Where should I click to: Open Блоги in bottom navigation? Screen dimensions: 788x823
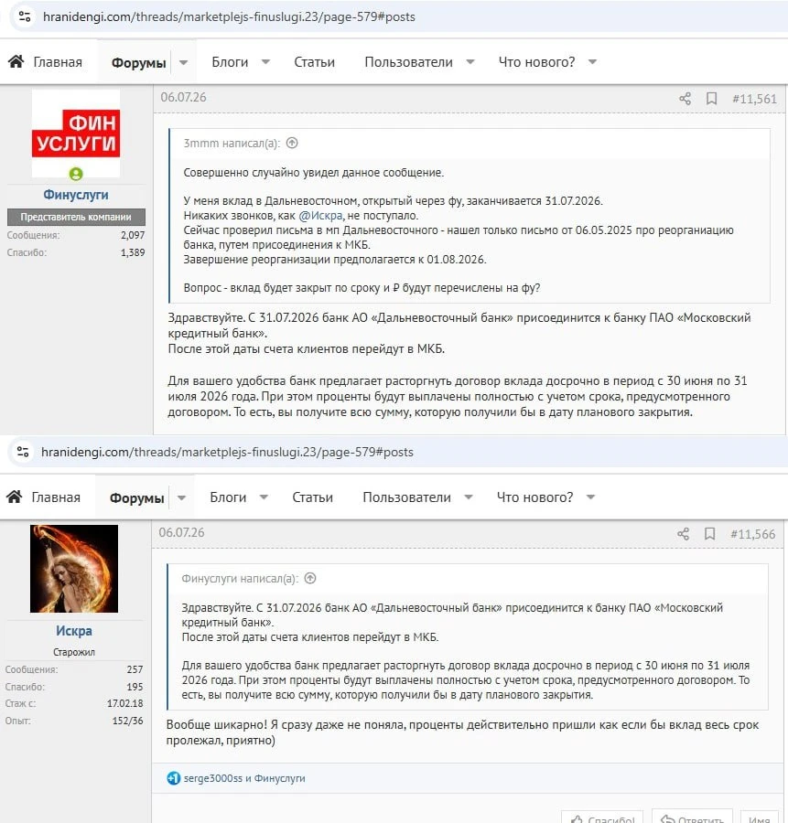[x=228, y=497]
